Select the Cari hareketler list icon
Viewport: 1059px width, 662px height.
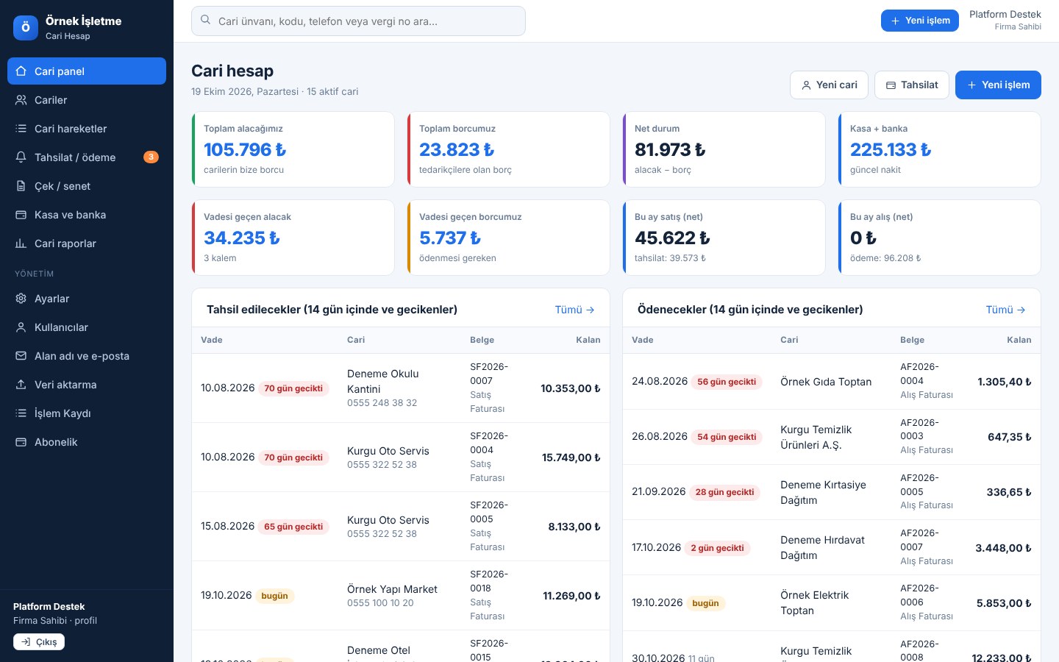(x=21, y=129)
